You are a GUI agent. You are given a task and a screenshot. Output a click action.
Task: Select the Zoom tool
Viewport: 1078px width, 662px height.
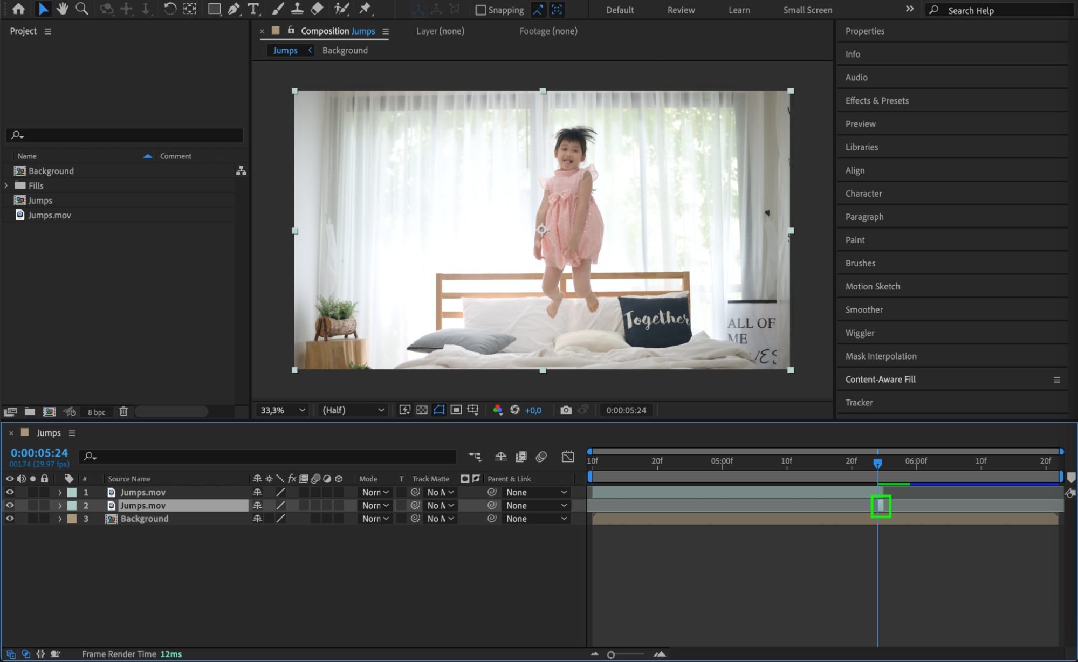coord(82,9)
